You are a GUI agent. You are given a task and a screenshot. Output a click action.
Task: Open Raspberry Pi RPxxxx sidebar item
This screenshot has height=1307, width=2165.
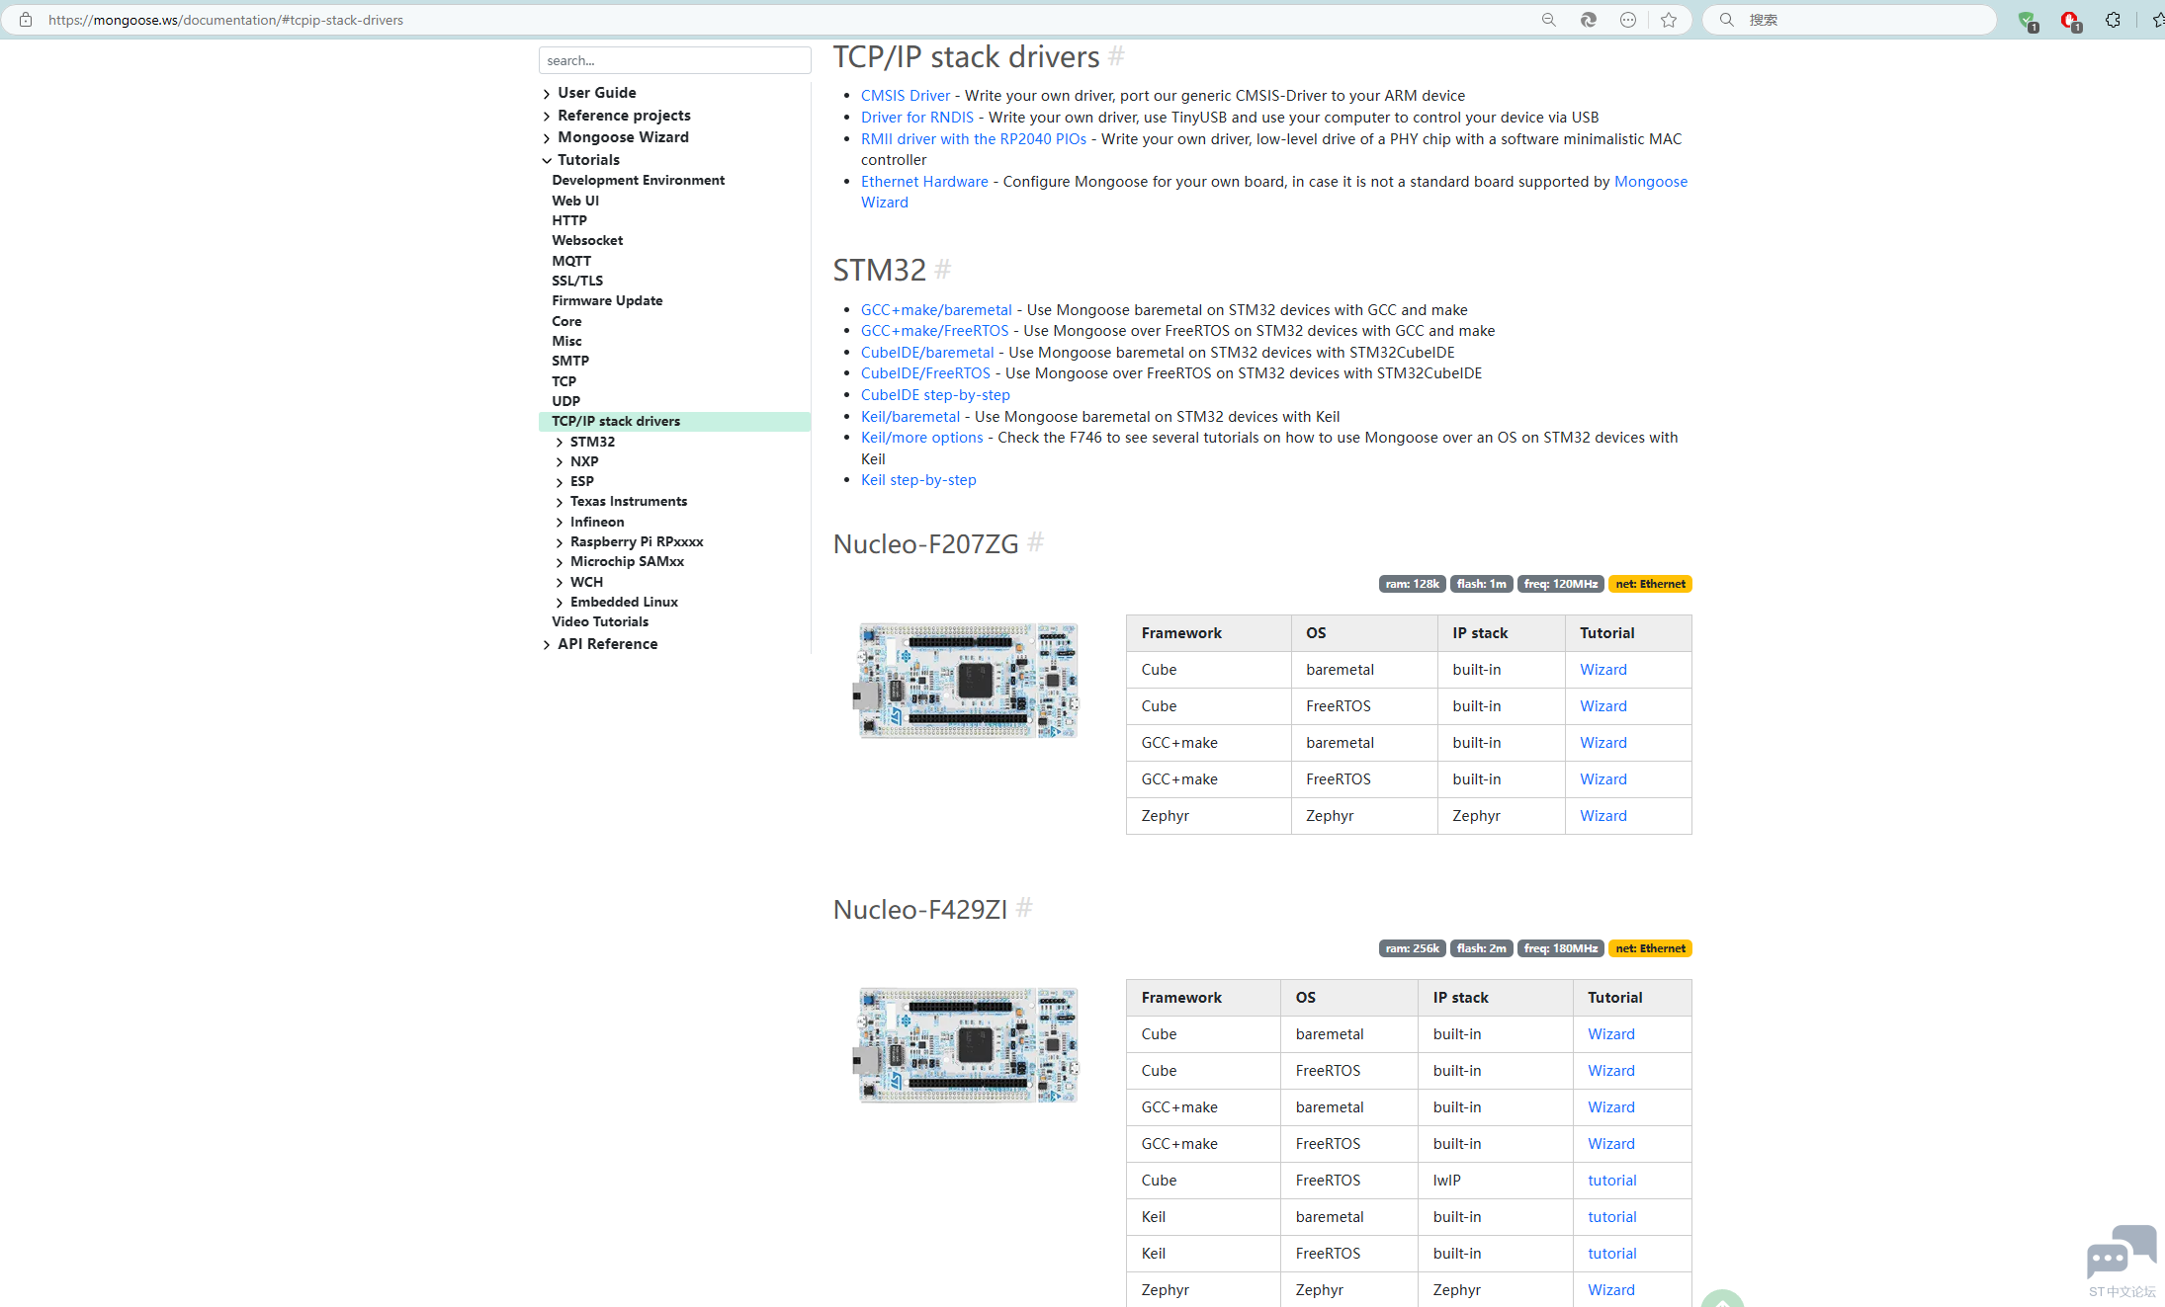637,541
